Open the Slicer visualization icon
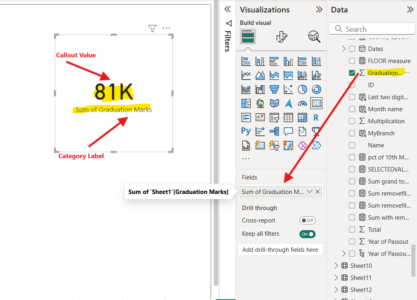 click(275, 117)
